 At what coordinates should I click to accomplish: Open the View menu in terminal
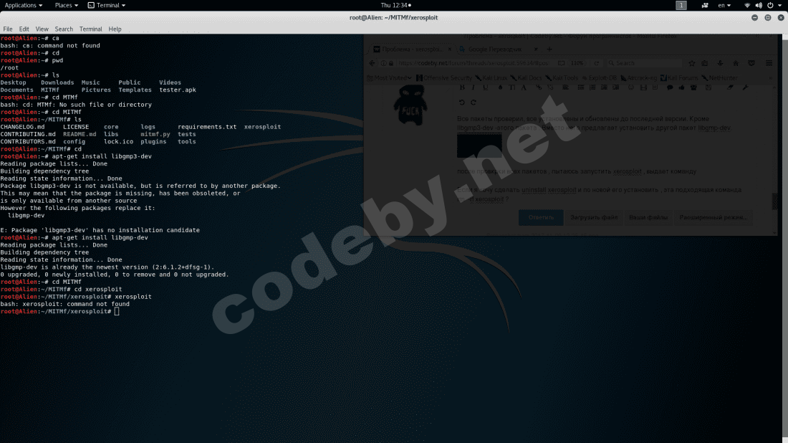coord(42,29)
